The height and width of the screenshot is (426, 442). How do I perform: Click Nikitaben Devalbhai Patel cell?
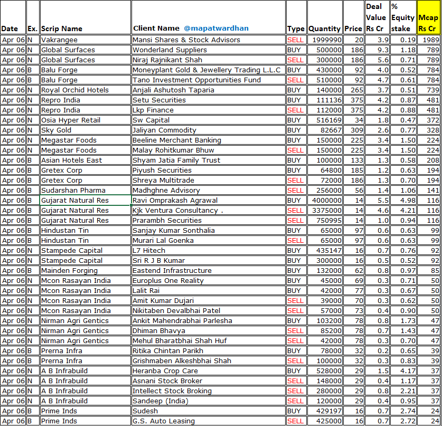[208, 311]
